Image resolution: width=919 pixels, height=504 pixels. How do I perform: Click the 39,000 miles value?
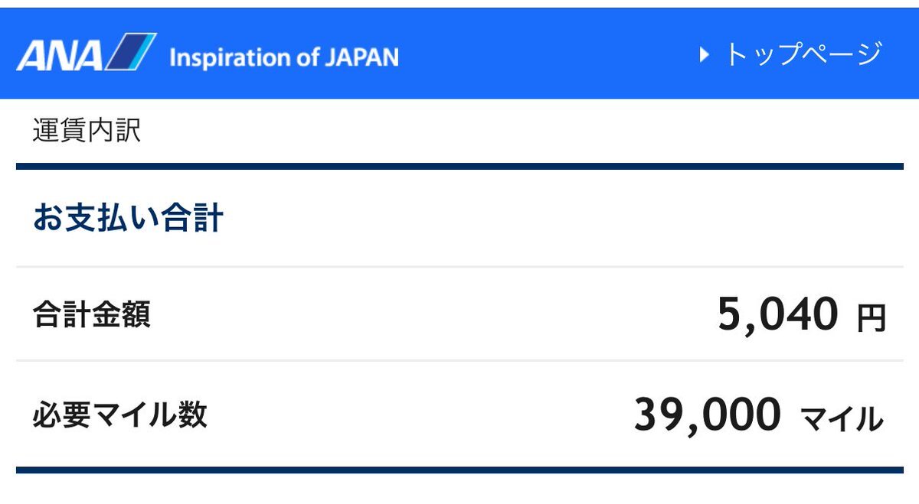pos(708,415)
